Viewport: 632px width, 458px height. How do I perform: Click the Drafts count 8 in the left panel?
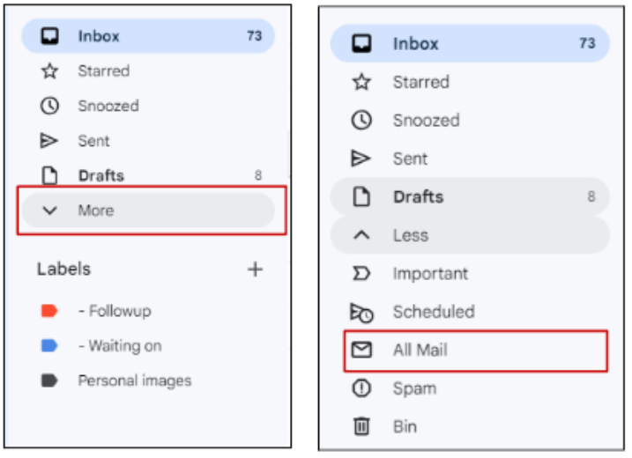(x=258, y=175)
